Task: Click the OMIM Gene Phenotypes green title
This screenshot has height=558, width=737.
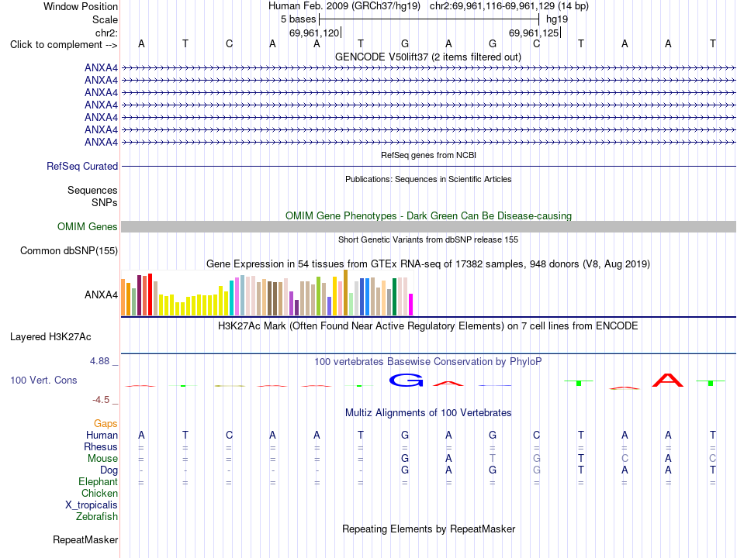Action: tap(428, 216)
